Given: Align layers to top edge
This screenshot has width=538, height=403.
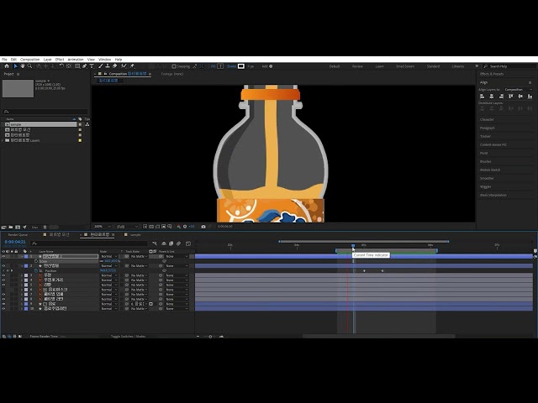Looking at the screenshot, I should (511, 97).
